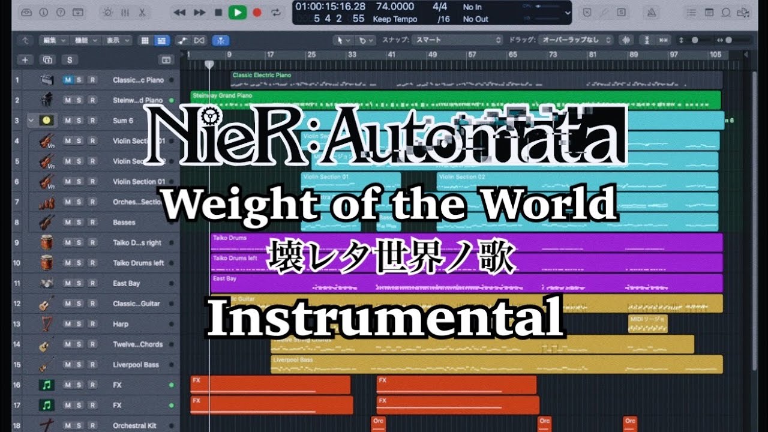Open the LCD display mode dropdown arrow

click(x=568, y=13)
